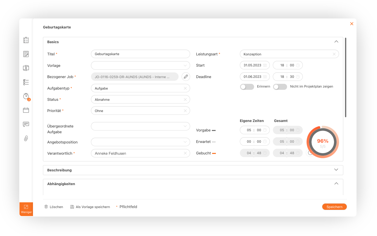Open the comments chat bubble icon
The width and height of the screenshot is (377, 236).
26,124
